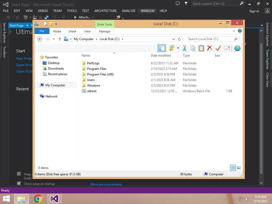Viewport: 272px width, 204px height.
Task: Click the Explorer Help question mark icon
Action: [x=240, y=31]
